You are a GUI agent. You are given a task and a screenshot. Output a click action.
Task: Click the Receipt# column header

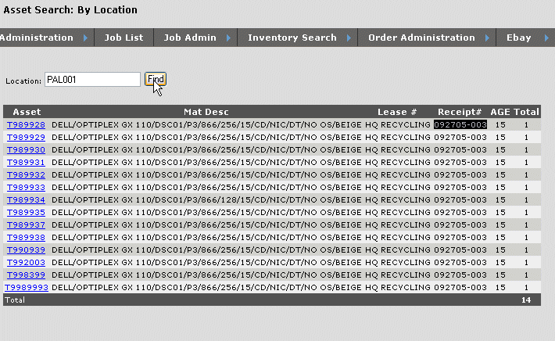point(460,112)
